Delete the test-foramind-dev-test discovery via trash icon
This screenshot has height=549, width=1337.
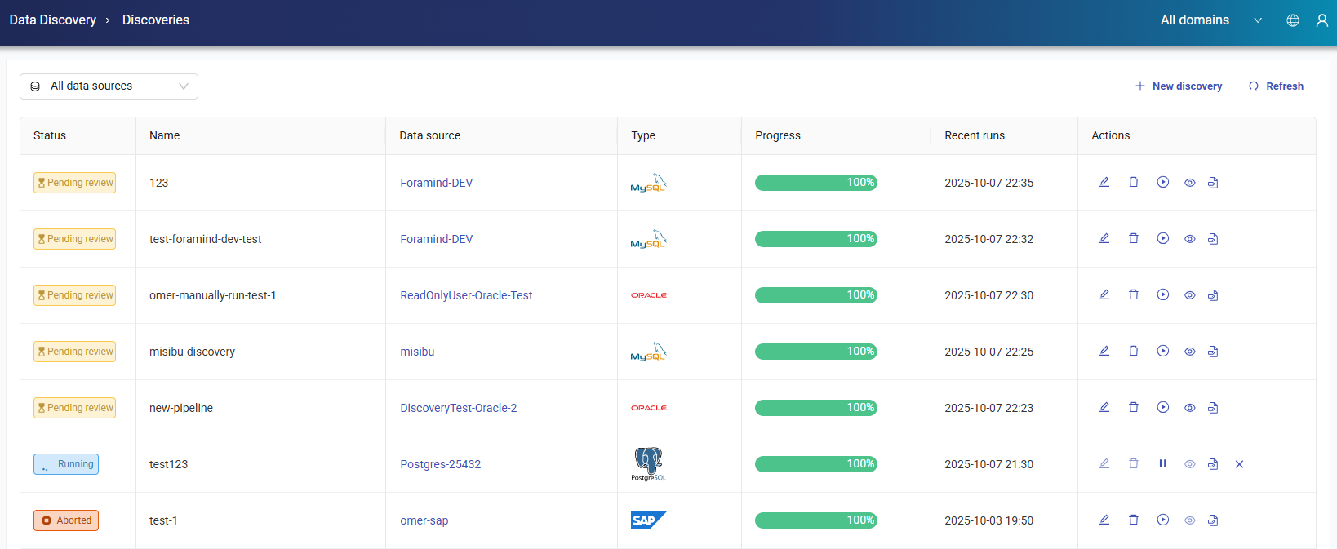(1133, 239)
